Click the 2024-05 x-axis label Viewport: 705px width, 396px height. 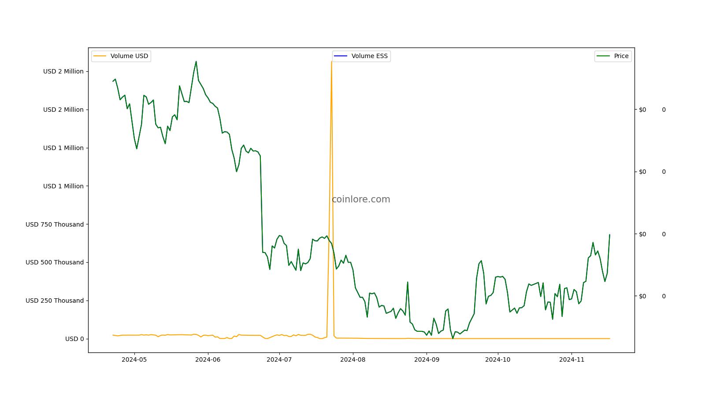pyautogui.click(x=134, y=359)
